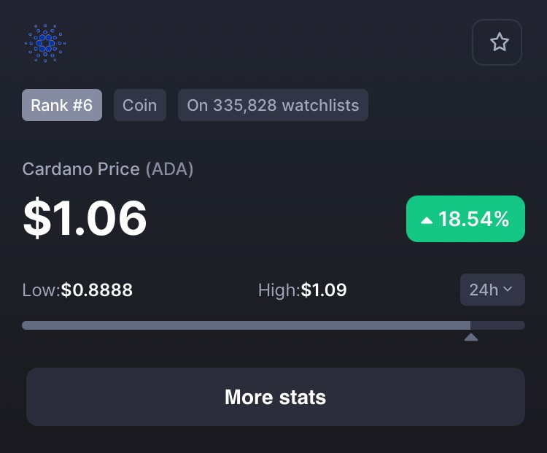The height and width of the screenshot is (453, 547).
Task: Select the Coin tag
Action: pyautogui.click(x=140, y=105)
